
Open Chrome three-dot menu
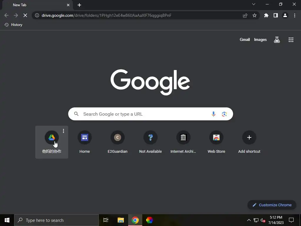pos(295,15)
